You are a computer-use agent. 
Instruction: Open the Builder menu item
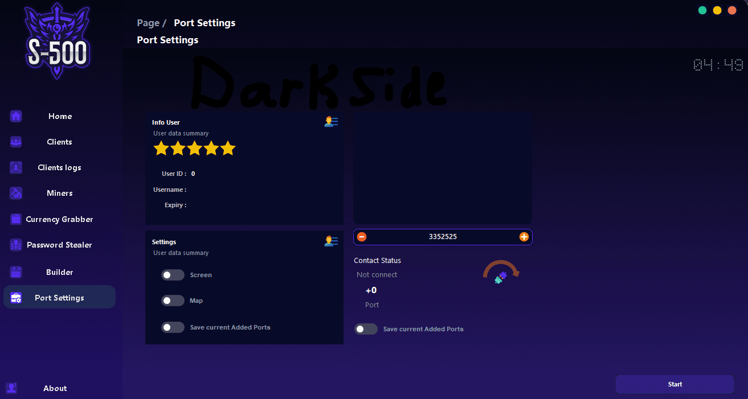[x=60, y=272]
